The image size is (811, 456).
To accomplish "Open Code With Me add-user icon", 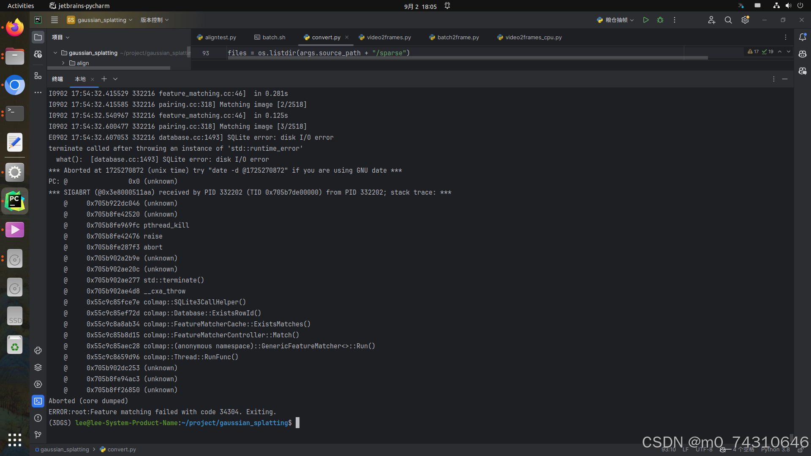I will pyautogui.click(x=711, y=20).
